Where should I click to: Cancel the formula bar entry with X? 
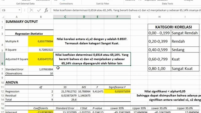(31, 10)
